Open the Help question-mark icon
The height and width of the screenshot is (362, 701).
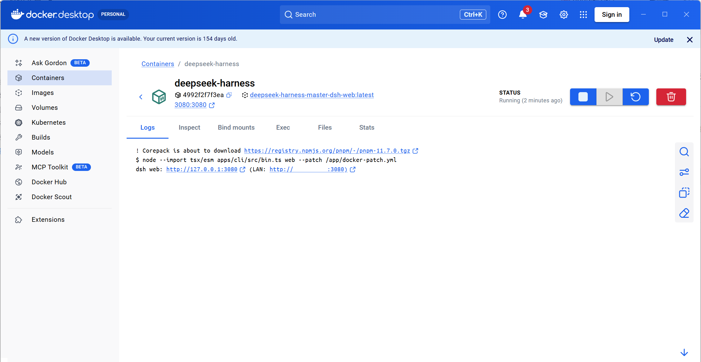[502, 15]
